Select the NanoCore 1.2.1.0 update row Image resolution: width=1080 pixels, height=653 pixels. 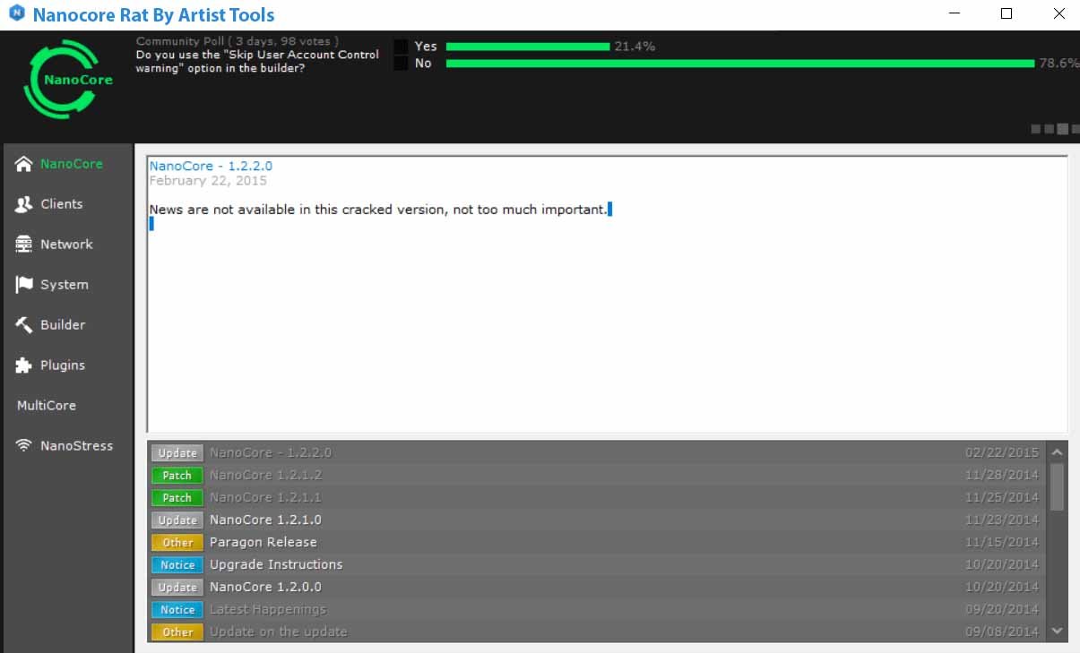pos(596,520)
